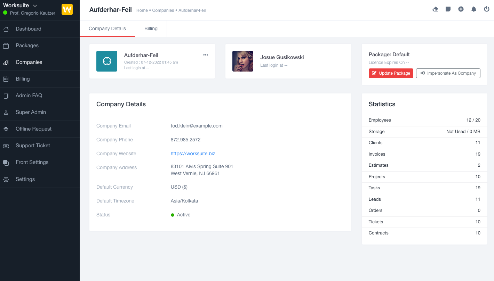This screenshot has height=281, width=494.
Task: Click the Offline Request sidebar icon
Action: (x=6, y=129)
